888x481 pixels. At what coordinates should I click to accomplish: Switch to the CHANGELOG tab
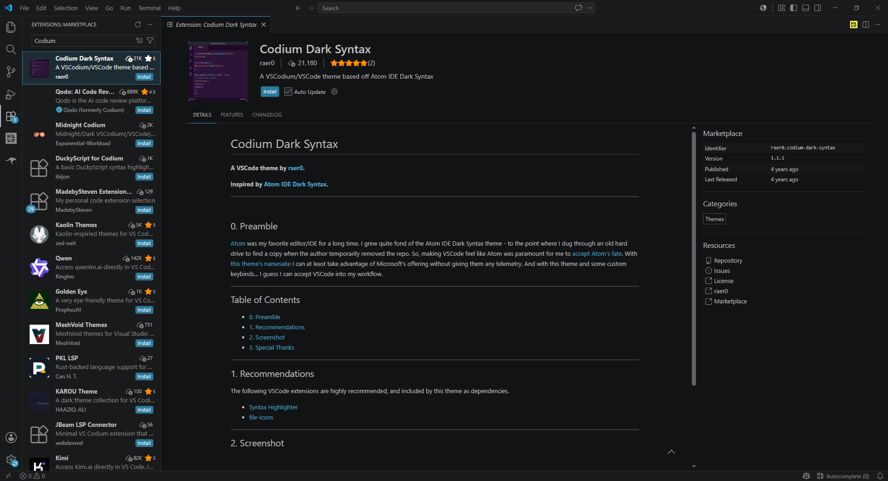[x=267, y=115]
